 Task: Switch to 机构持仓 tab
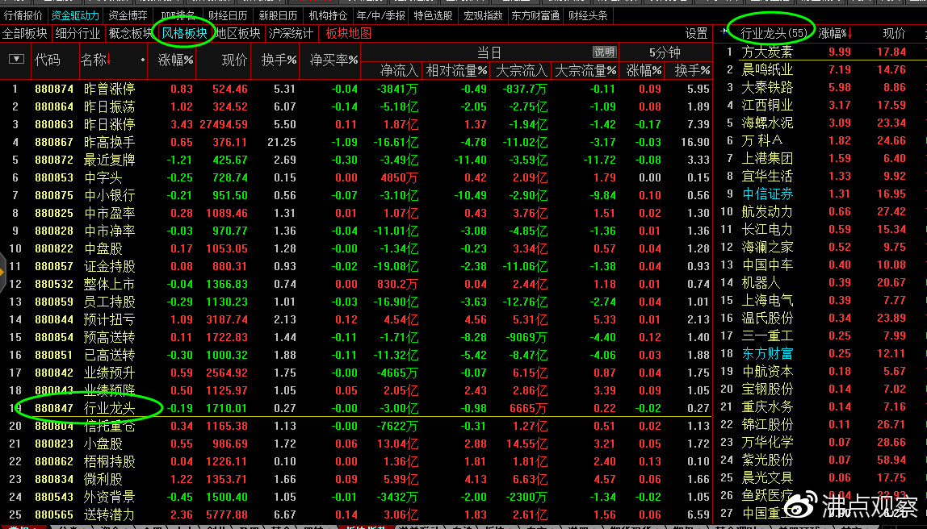tap(328, 15)
